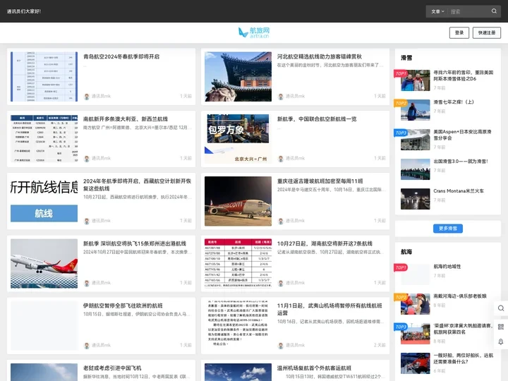
Task: Click 通讯员们大家好! greeting text
Action: (24, 11)
